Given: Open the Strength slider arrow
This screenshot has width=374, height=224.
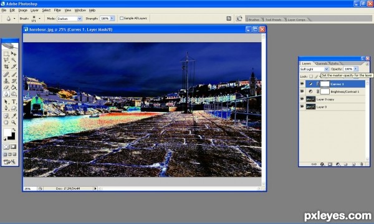Looking at the screenshot, I should click(112, 18).
